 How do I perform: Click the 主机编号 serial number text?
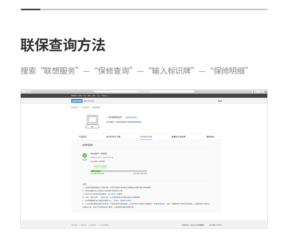pos(124,122)
